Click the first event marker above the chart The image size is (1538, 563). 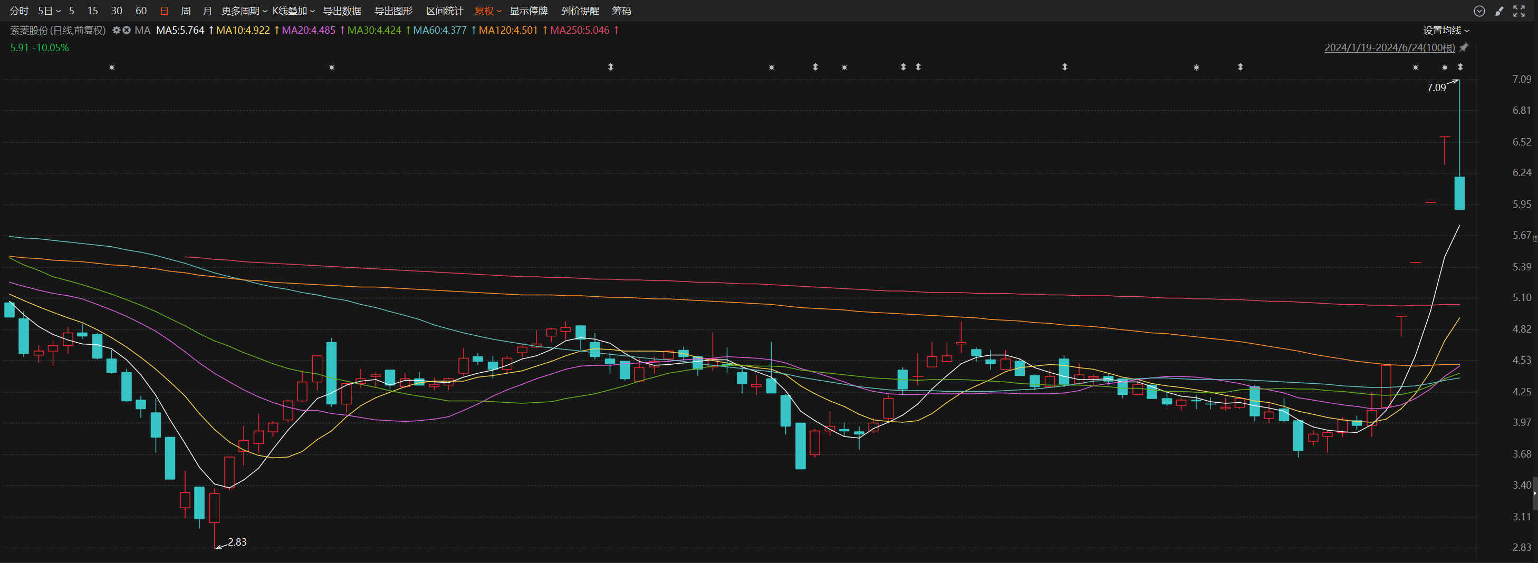coord(112,67)
